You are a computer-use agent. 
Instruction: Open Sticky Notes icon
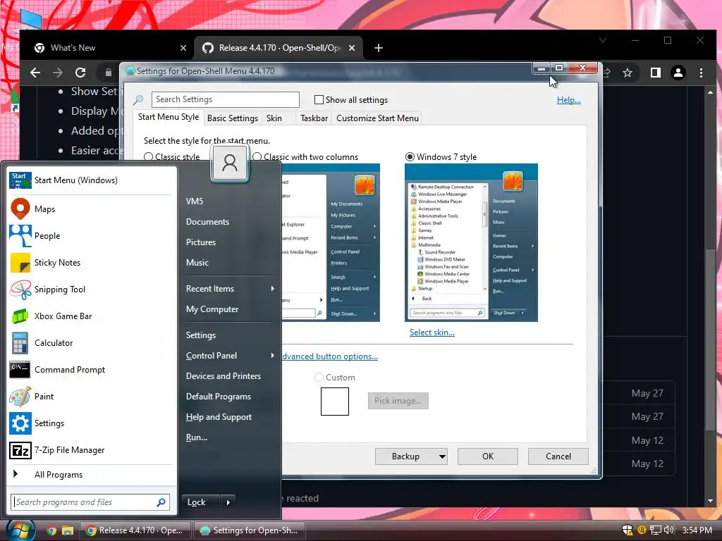[x=20, y=262]
